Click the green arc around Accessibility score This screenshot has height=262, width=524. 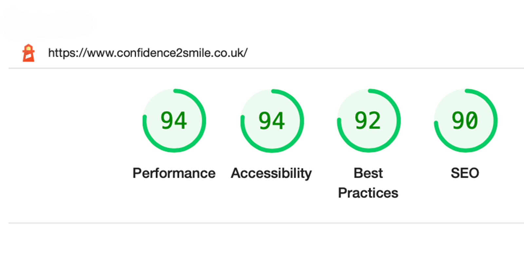301,121
